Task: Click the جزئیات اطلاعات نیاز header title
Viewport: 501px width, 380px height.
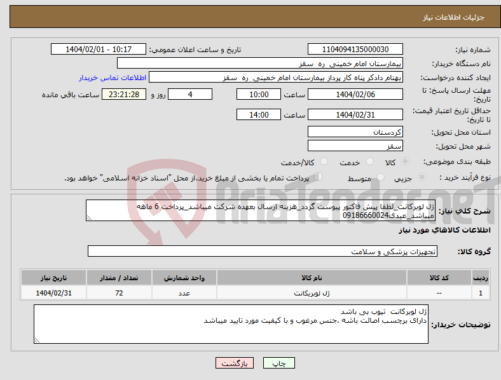Action: coord(453,17)
